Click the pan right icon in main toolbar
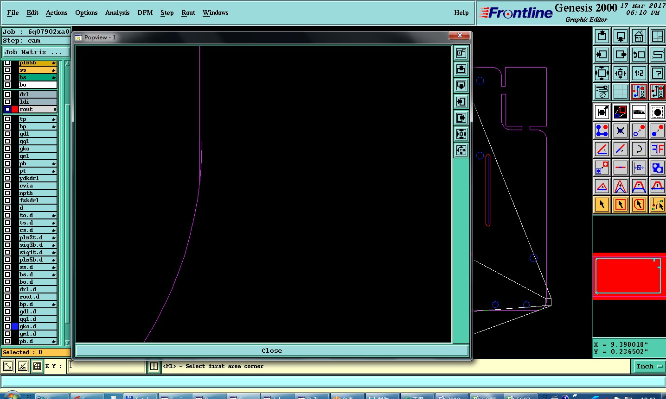Viewport: 666px width, 399px height. (621, 54)
